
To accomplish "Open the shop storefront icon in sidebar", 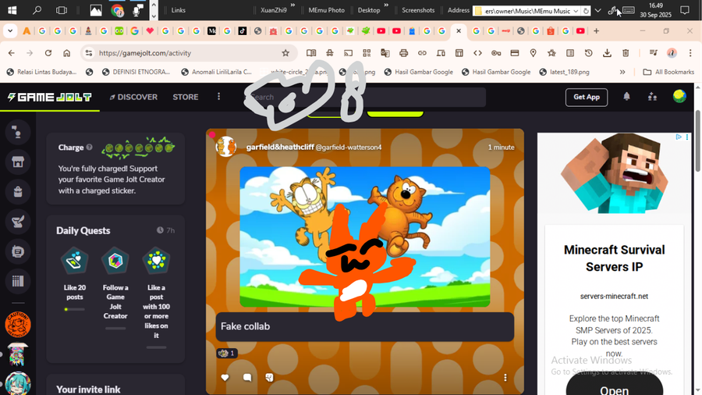I will click(17, 162).
